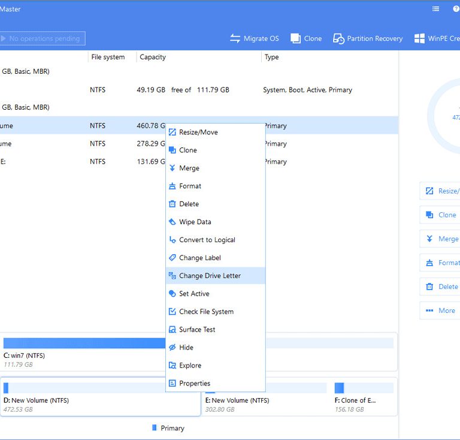Click the Merge icon in right sidebar
This screenshot has height=440, width=460.
coord(429,239)
